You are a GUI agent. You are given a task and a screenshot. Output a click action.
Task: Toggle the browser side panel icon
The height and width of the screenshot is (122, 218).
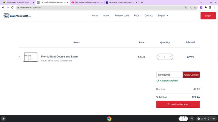[x=210, y=7]
